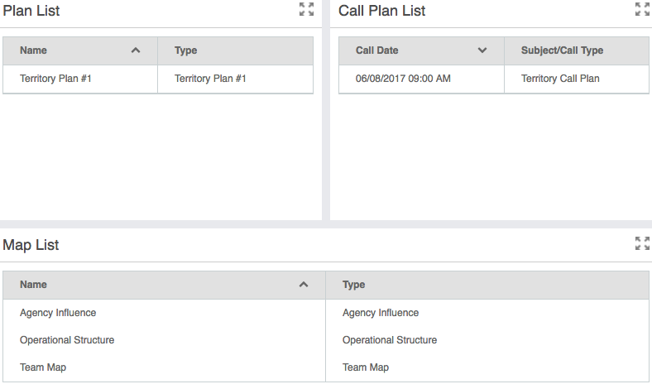This screenshot has height=384, width=652.
Task: Toggle ascending sort arrow in Plan List Name
Action: coord(136,50)
